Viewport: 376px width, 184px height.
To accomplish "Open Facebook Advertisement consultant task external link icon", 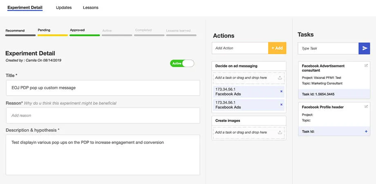I will 366,65.
